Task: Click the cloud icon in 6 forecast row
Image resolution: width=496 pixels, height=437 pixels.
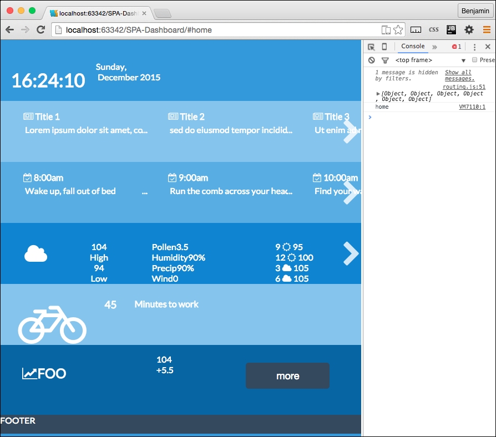Action: 287,278
